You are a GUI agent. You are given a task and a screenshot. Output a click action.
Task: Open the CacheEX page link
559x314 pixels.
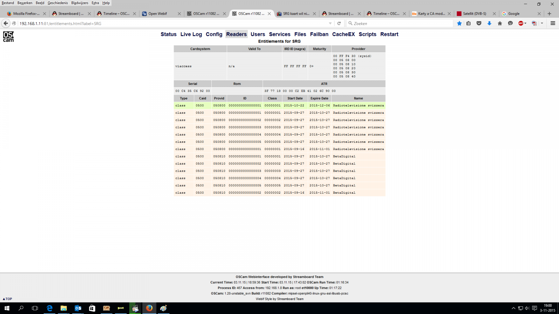coord(343,34)
